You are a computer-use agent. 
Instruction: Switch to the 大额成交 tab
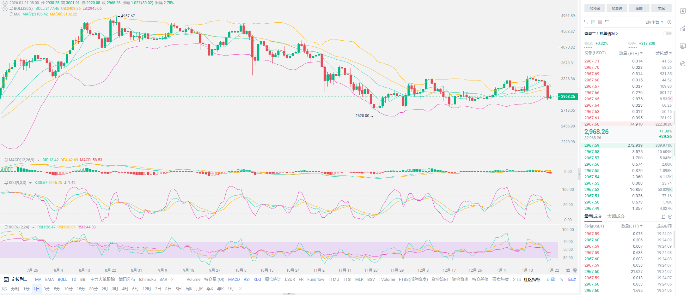click(x=616, y=216)
